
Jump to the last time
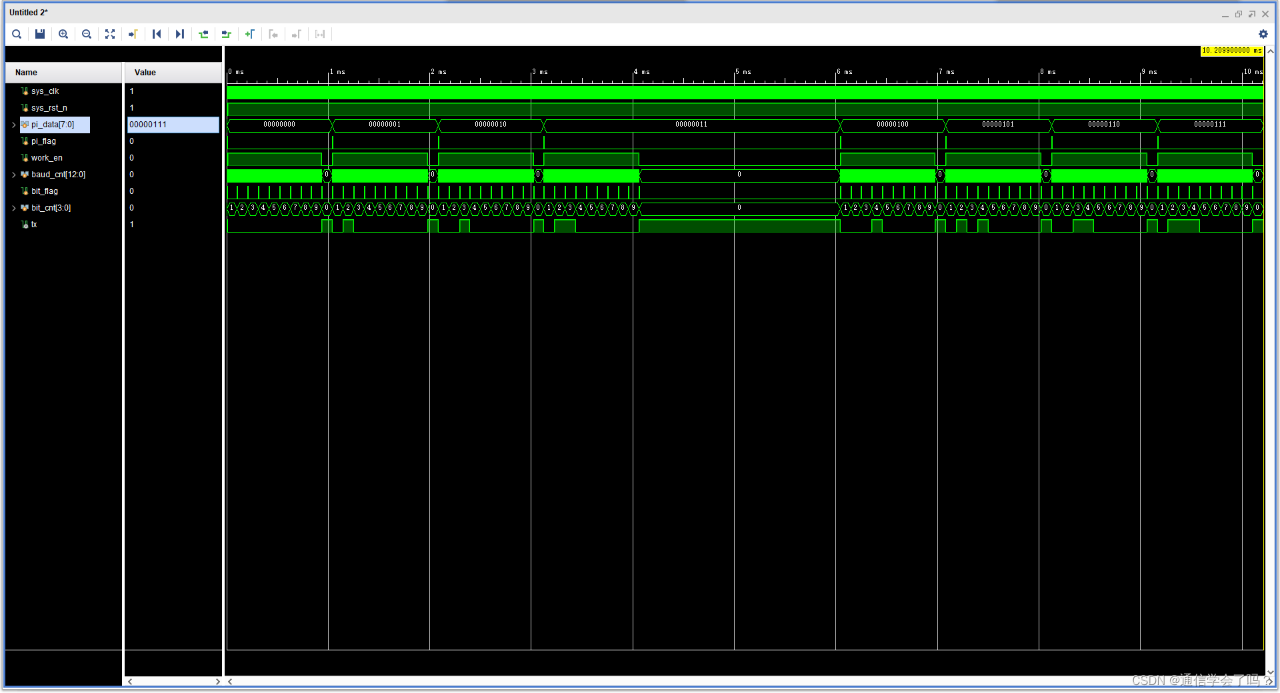coord(180,34)
